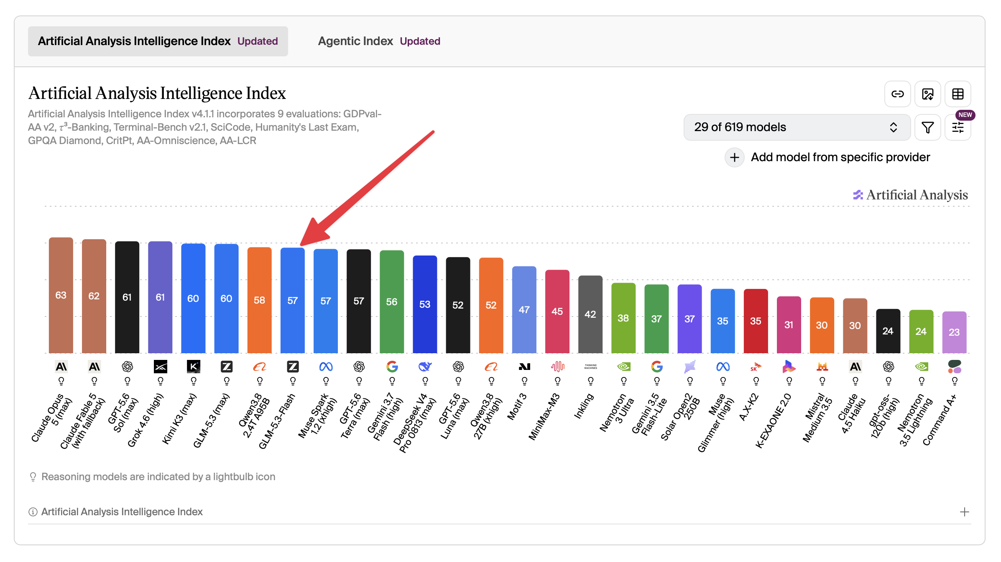Image resolution: width=1001 pixels, height=562 pixels.
Task: Click the chart heading "Artificial Analysis Intelligence Index"
Action: 157,93
